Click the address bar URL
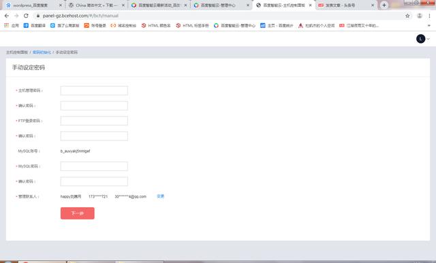 point(80,16)
